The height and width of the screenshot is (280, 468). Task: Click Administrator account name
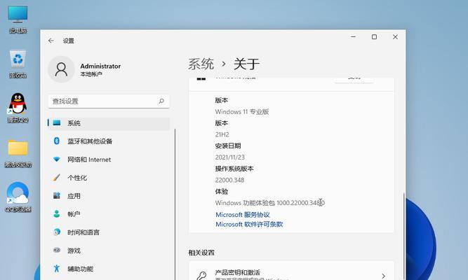[100, 66]
